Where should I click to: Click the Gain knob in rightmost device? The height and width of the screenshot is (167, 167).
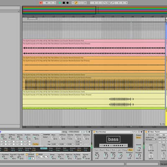click(x=151, y=148)
